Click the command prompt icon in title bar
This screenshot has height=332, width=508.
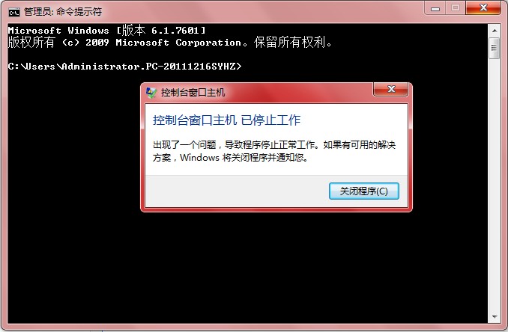click(14, 12)
